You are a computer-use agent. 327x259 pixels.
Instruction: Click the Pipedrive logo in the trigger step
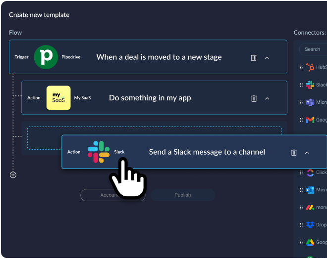[x=46, y=57]
